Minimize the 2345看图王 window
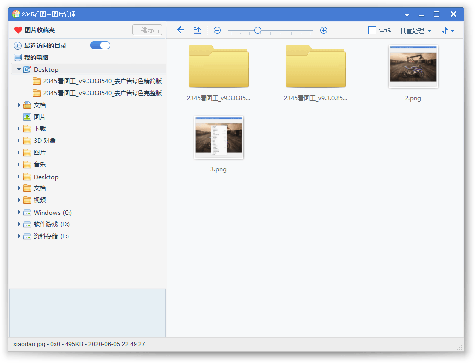The height and width of the screenshot is (363, 475). [x=421, y=14]
